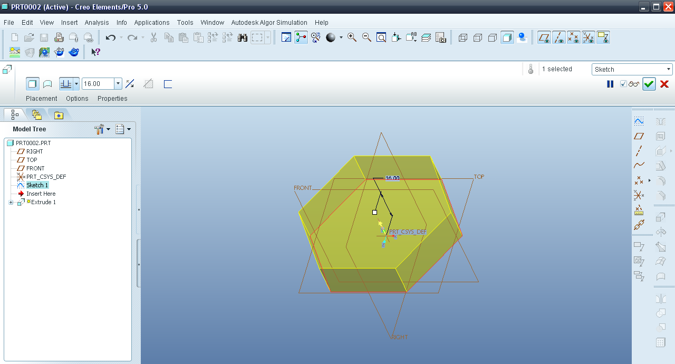Switch to the Folder Browser tab
Image resolution: width=675 pixels, height=364 pixels.
click(x=36, y=114)
